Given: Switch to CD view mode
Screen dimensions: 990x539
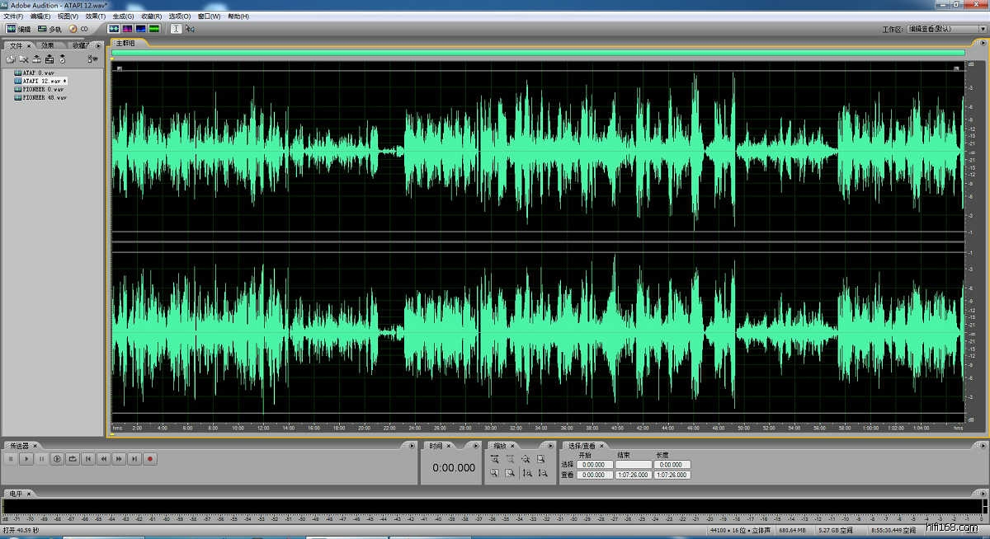Looking at the screenshot, I should (x=78, y=29).
